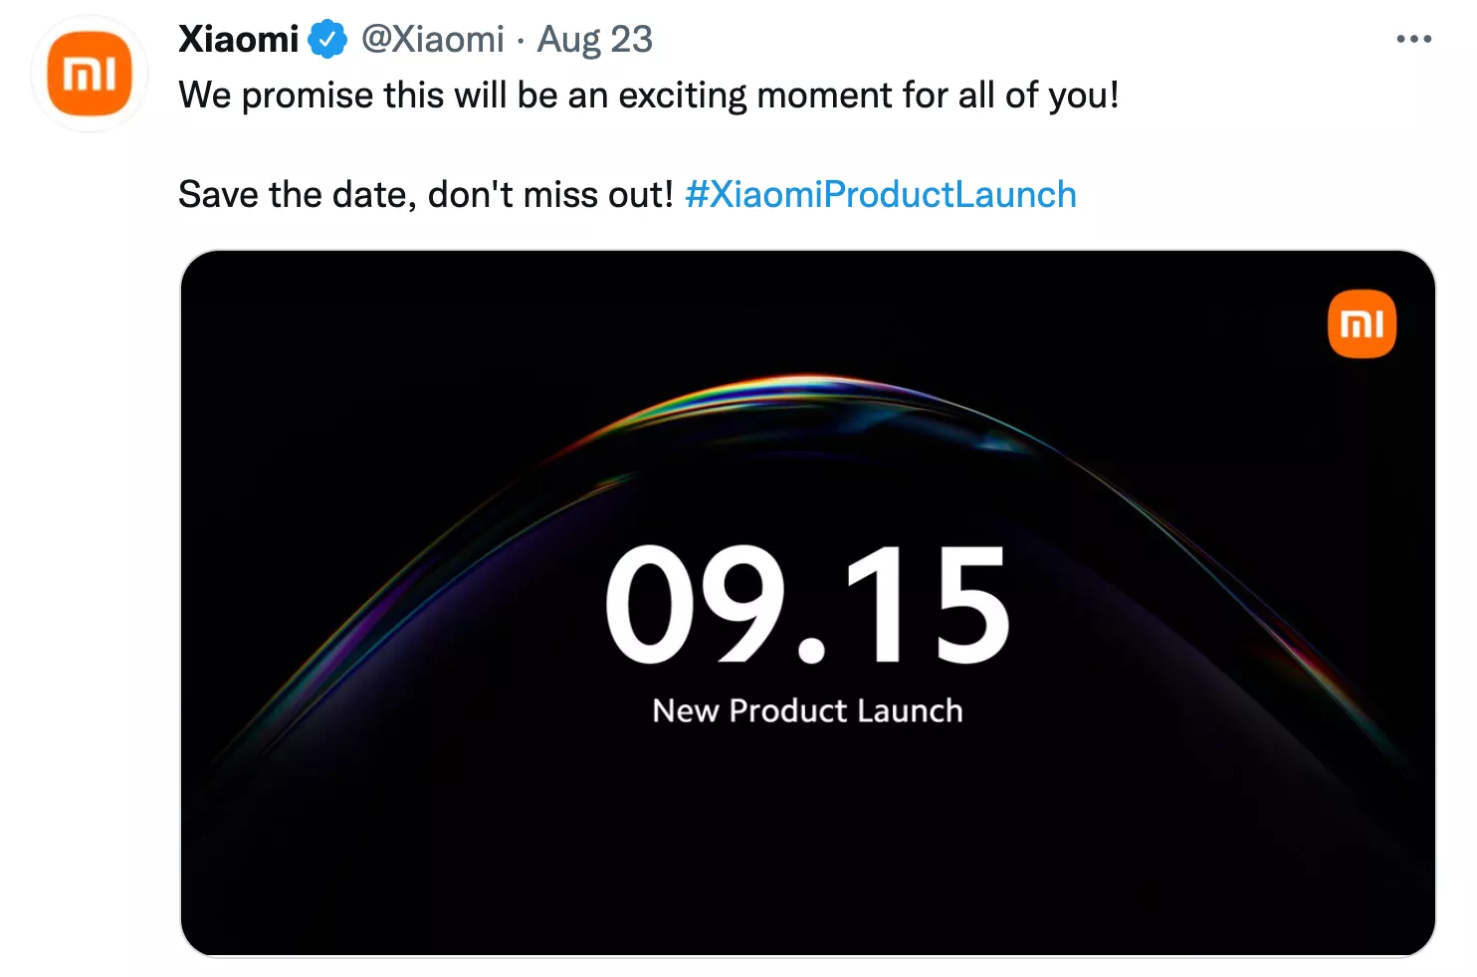Click the Mi logo inside the image

[1362, 323]
